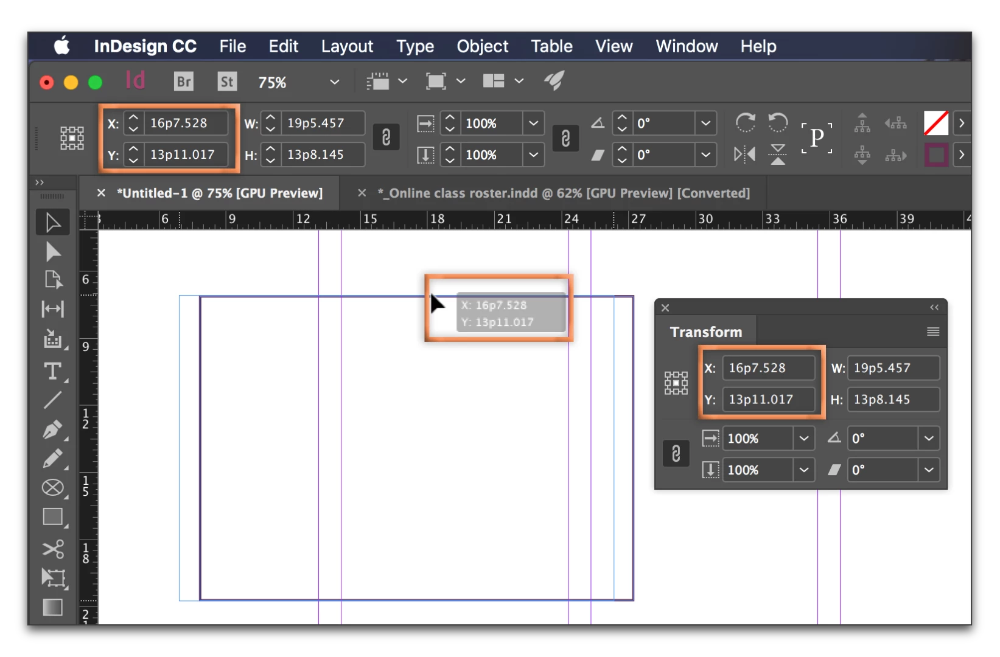Select the Free Transform tool
The height and width of the screenshot is (657, 1000).
pos(53,578)
